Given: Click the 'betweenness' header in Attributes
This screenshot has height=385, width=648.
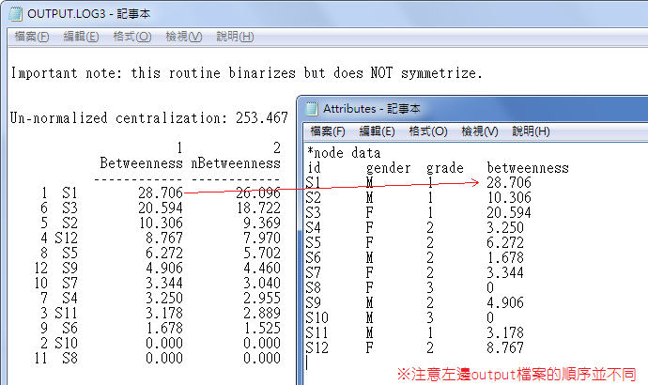Looking at the screenshot, I should tap(528, 168).
